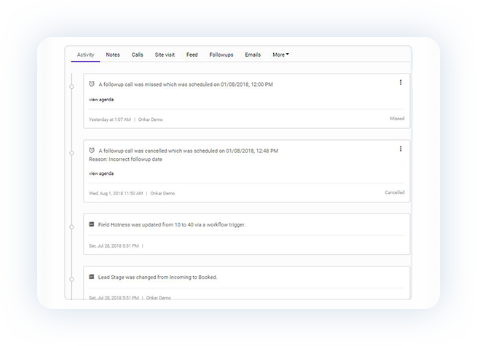Open the Notes tab

click(113, 55)
